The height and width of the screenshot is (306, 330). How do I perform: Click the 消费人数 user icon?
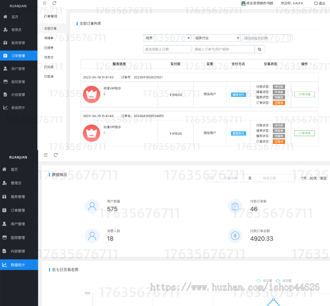point(92,236)
